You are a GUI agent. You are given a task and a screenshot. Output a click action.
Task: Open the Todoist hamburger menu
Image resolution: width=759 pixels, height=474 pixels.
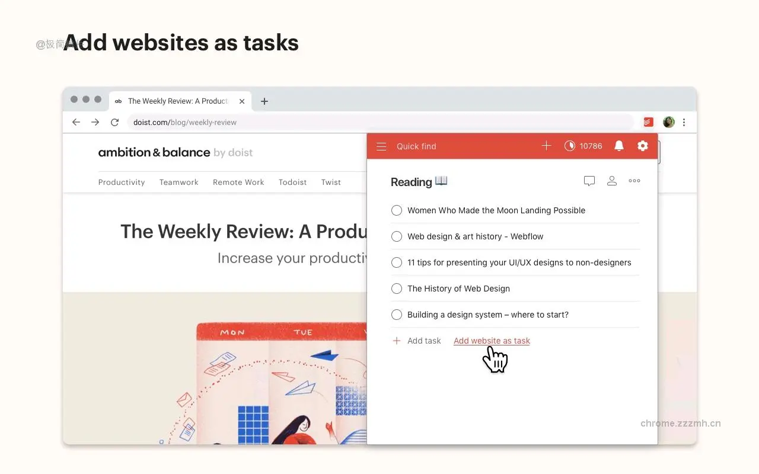(x=381, y=146)
